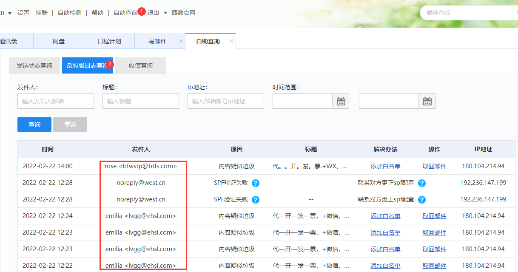Click 取回邮件 for the 14:00 entry

[434, 166]
